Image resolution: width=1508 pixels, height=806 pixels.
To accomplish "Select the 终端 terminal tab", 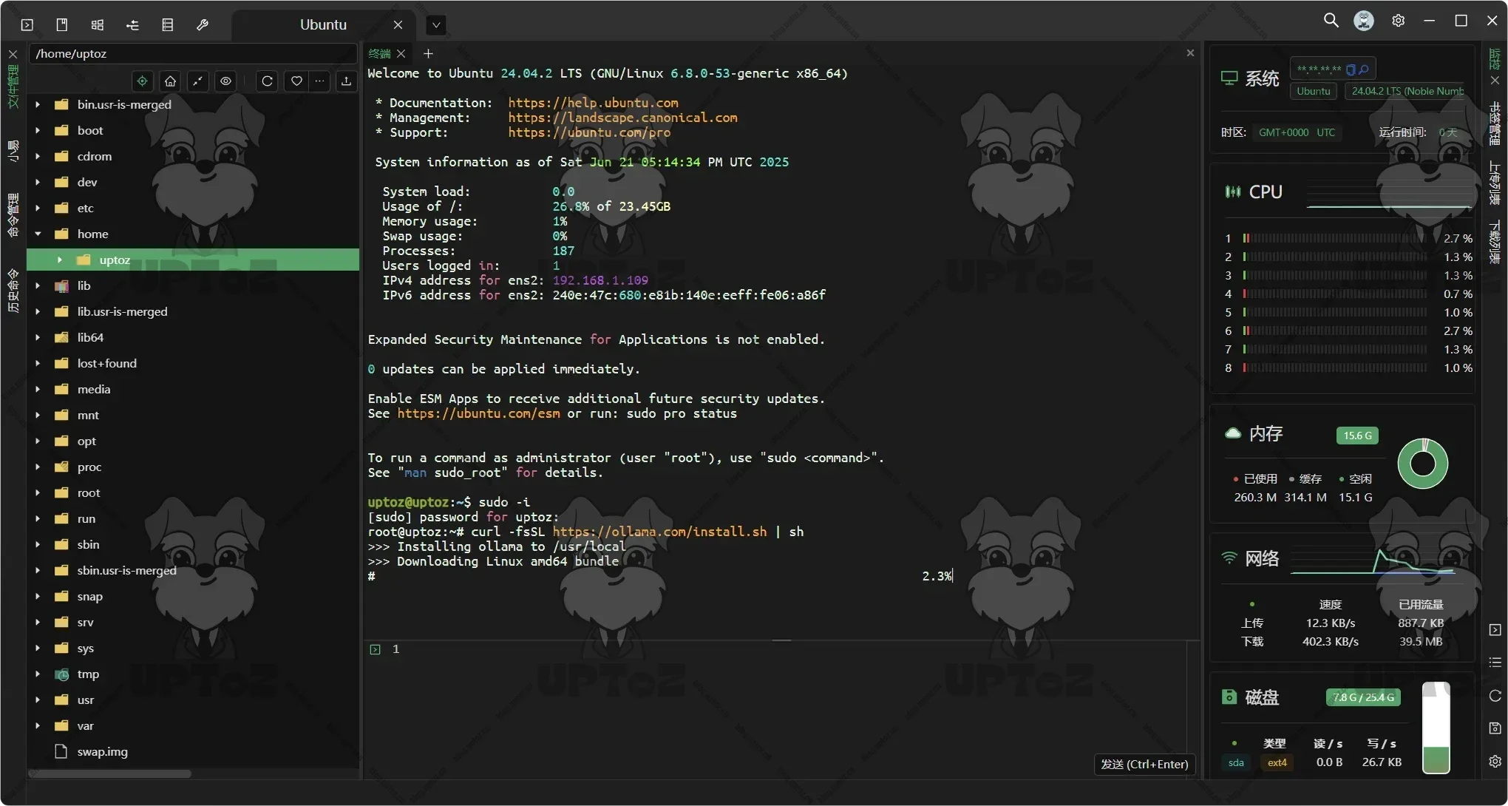I will click(x=380, y=53).
